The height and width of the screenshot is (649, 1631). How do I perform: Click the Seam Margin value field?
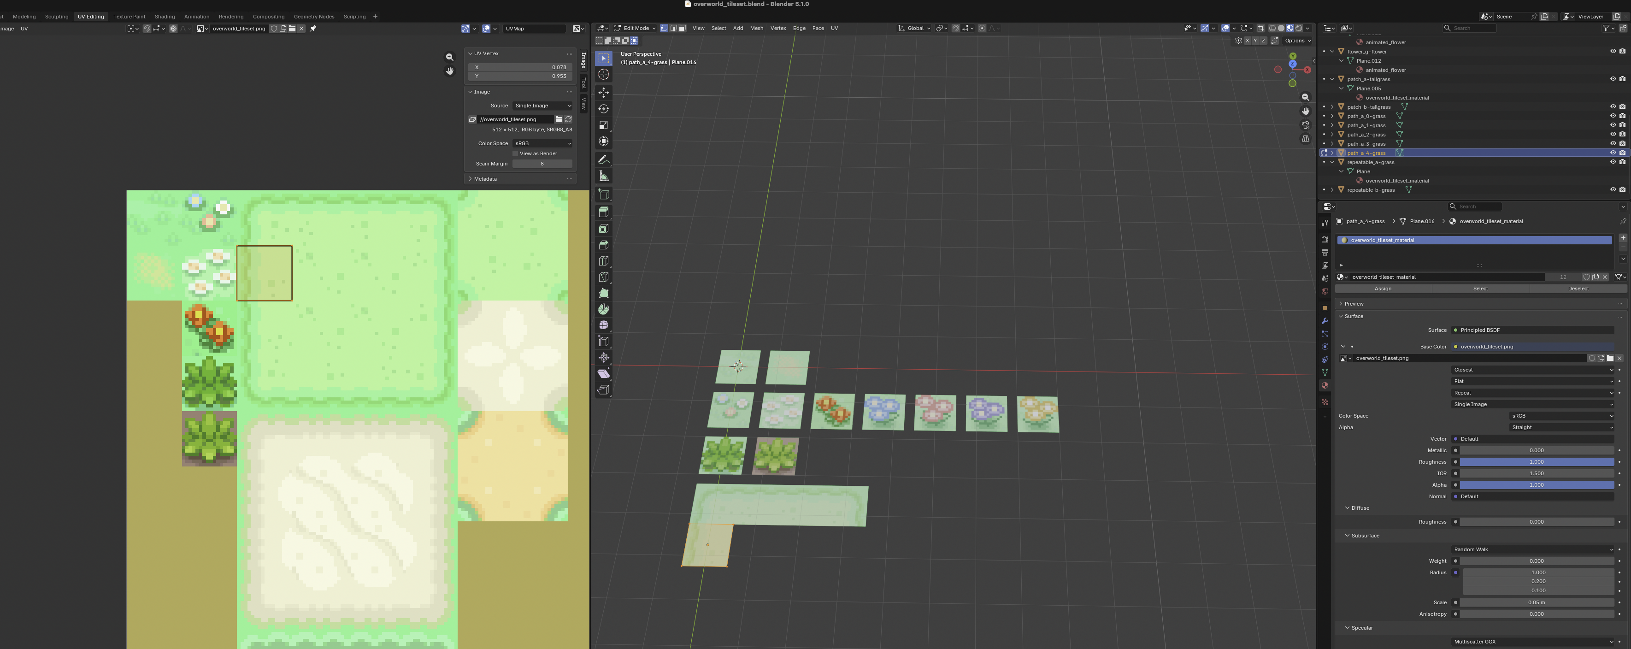(542, 163)
